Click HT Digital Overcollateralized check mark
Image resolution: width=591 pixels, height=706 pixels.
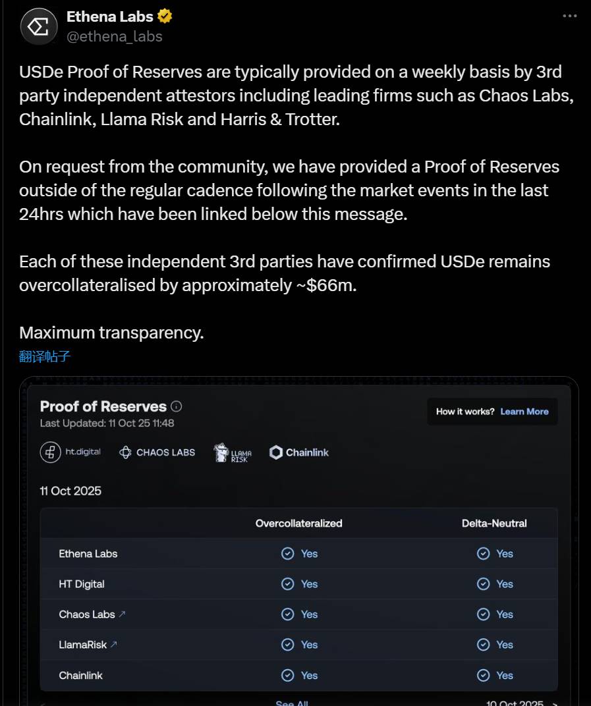288,584
